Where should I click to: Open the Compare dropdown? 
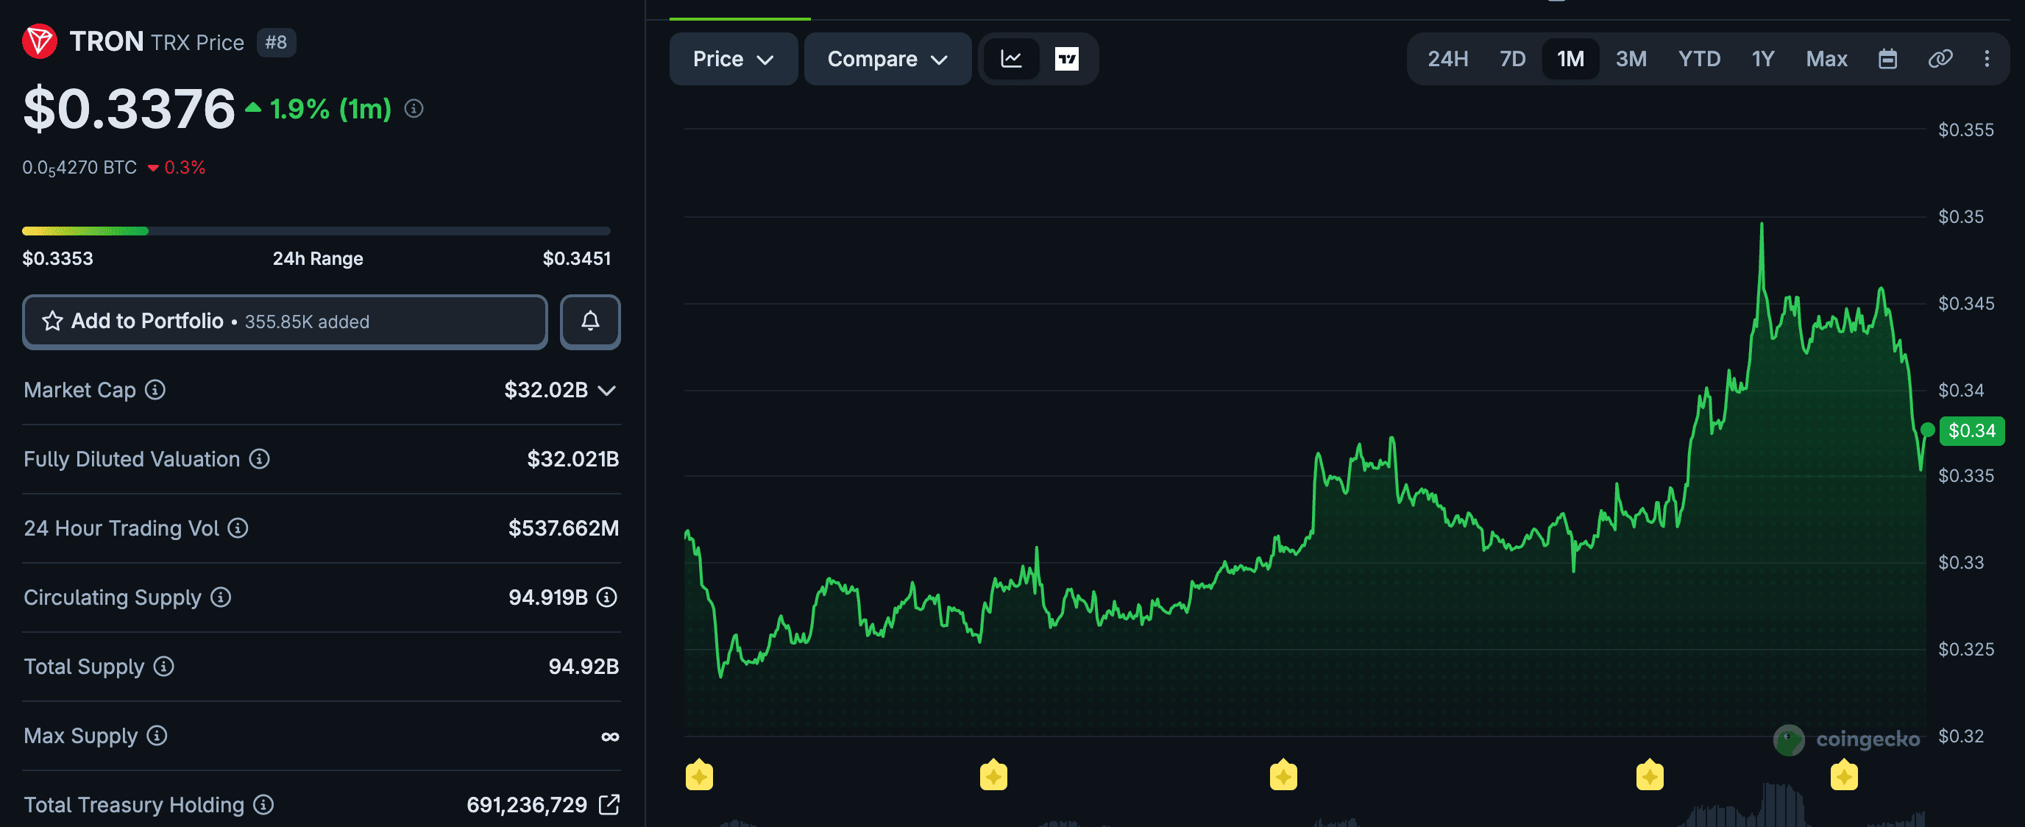(887, 59)
